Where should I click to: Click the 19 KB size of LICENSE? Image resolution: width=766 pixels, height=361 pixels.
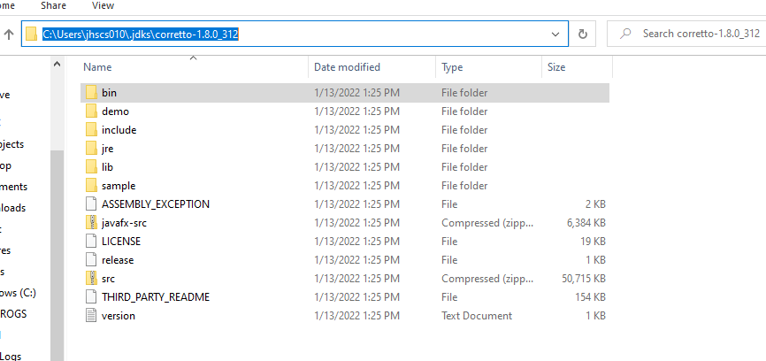[594, 242]
